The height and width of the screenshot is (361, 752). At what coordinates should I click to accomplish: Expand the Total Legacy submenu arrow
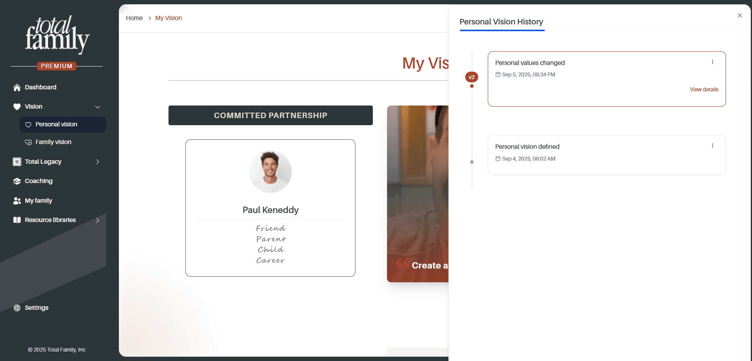[98, 162]
